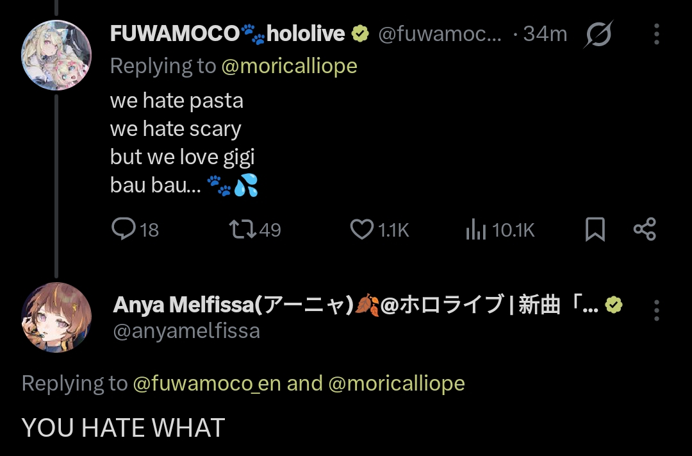View analytics for FUWAMOCO's tweet
Viewport: 692px width, 456px height.
pyautogui.click(x=500, y=230)
